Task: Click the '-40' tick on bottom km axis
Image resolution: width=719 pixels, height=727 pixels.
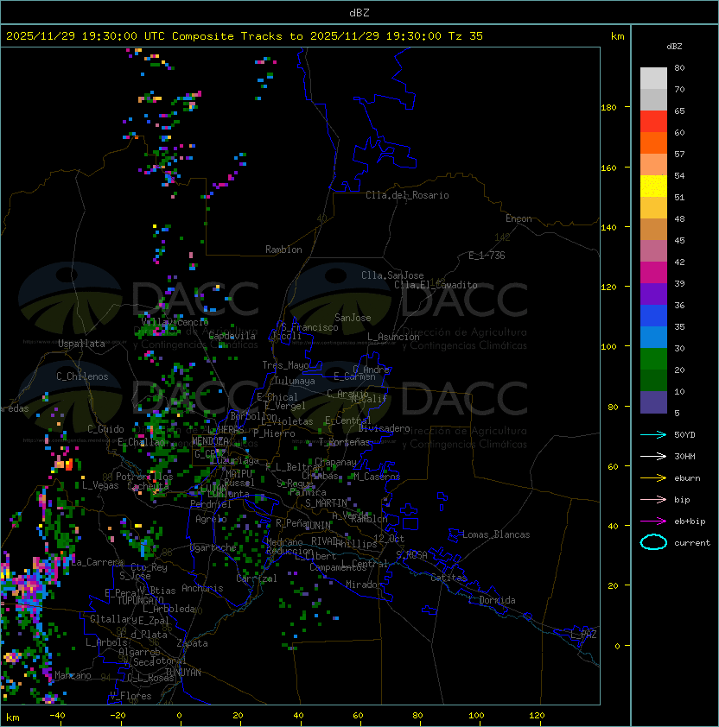Action: (x=57, y=716)
